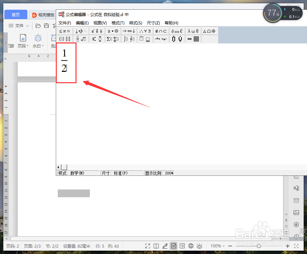Open relational symbols palette (≤≠≈)
Viewport: 307px width, 254px height.
(64, 31)
